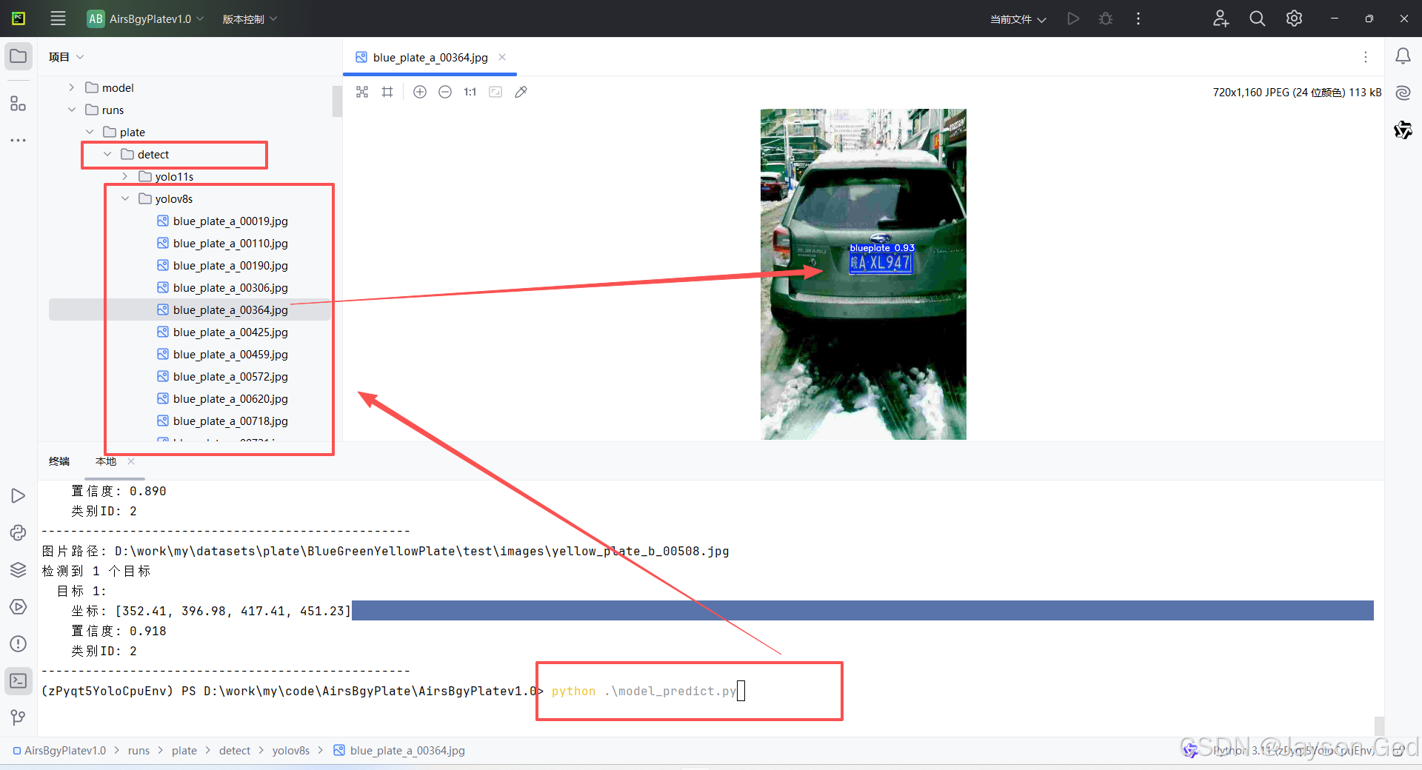Open the Problems tool window icon
The height and width of the screenshot is (770, 1422).
click(19, 643)
